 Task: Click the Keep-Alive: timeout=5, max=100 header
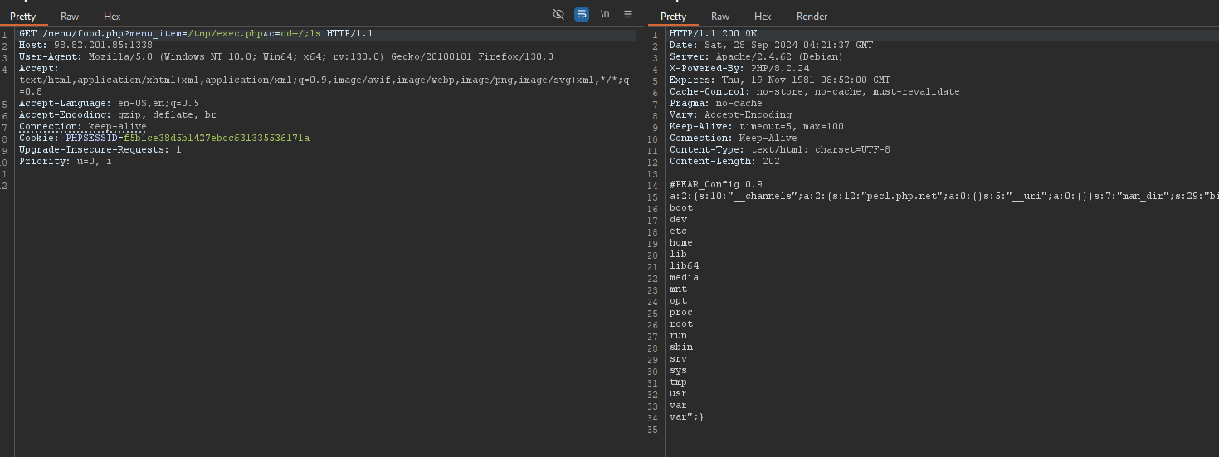click(x=756, y=127)
